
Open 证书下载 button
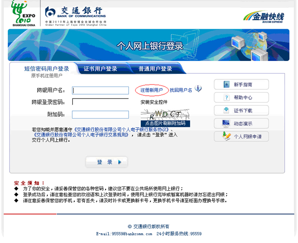(x=242, y=110)
